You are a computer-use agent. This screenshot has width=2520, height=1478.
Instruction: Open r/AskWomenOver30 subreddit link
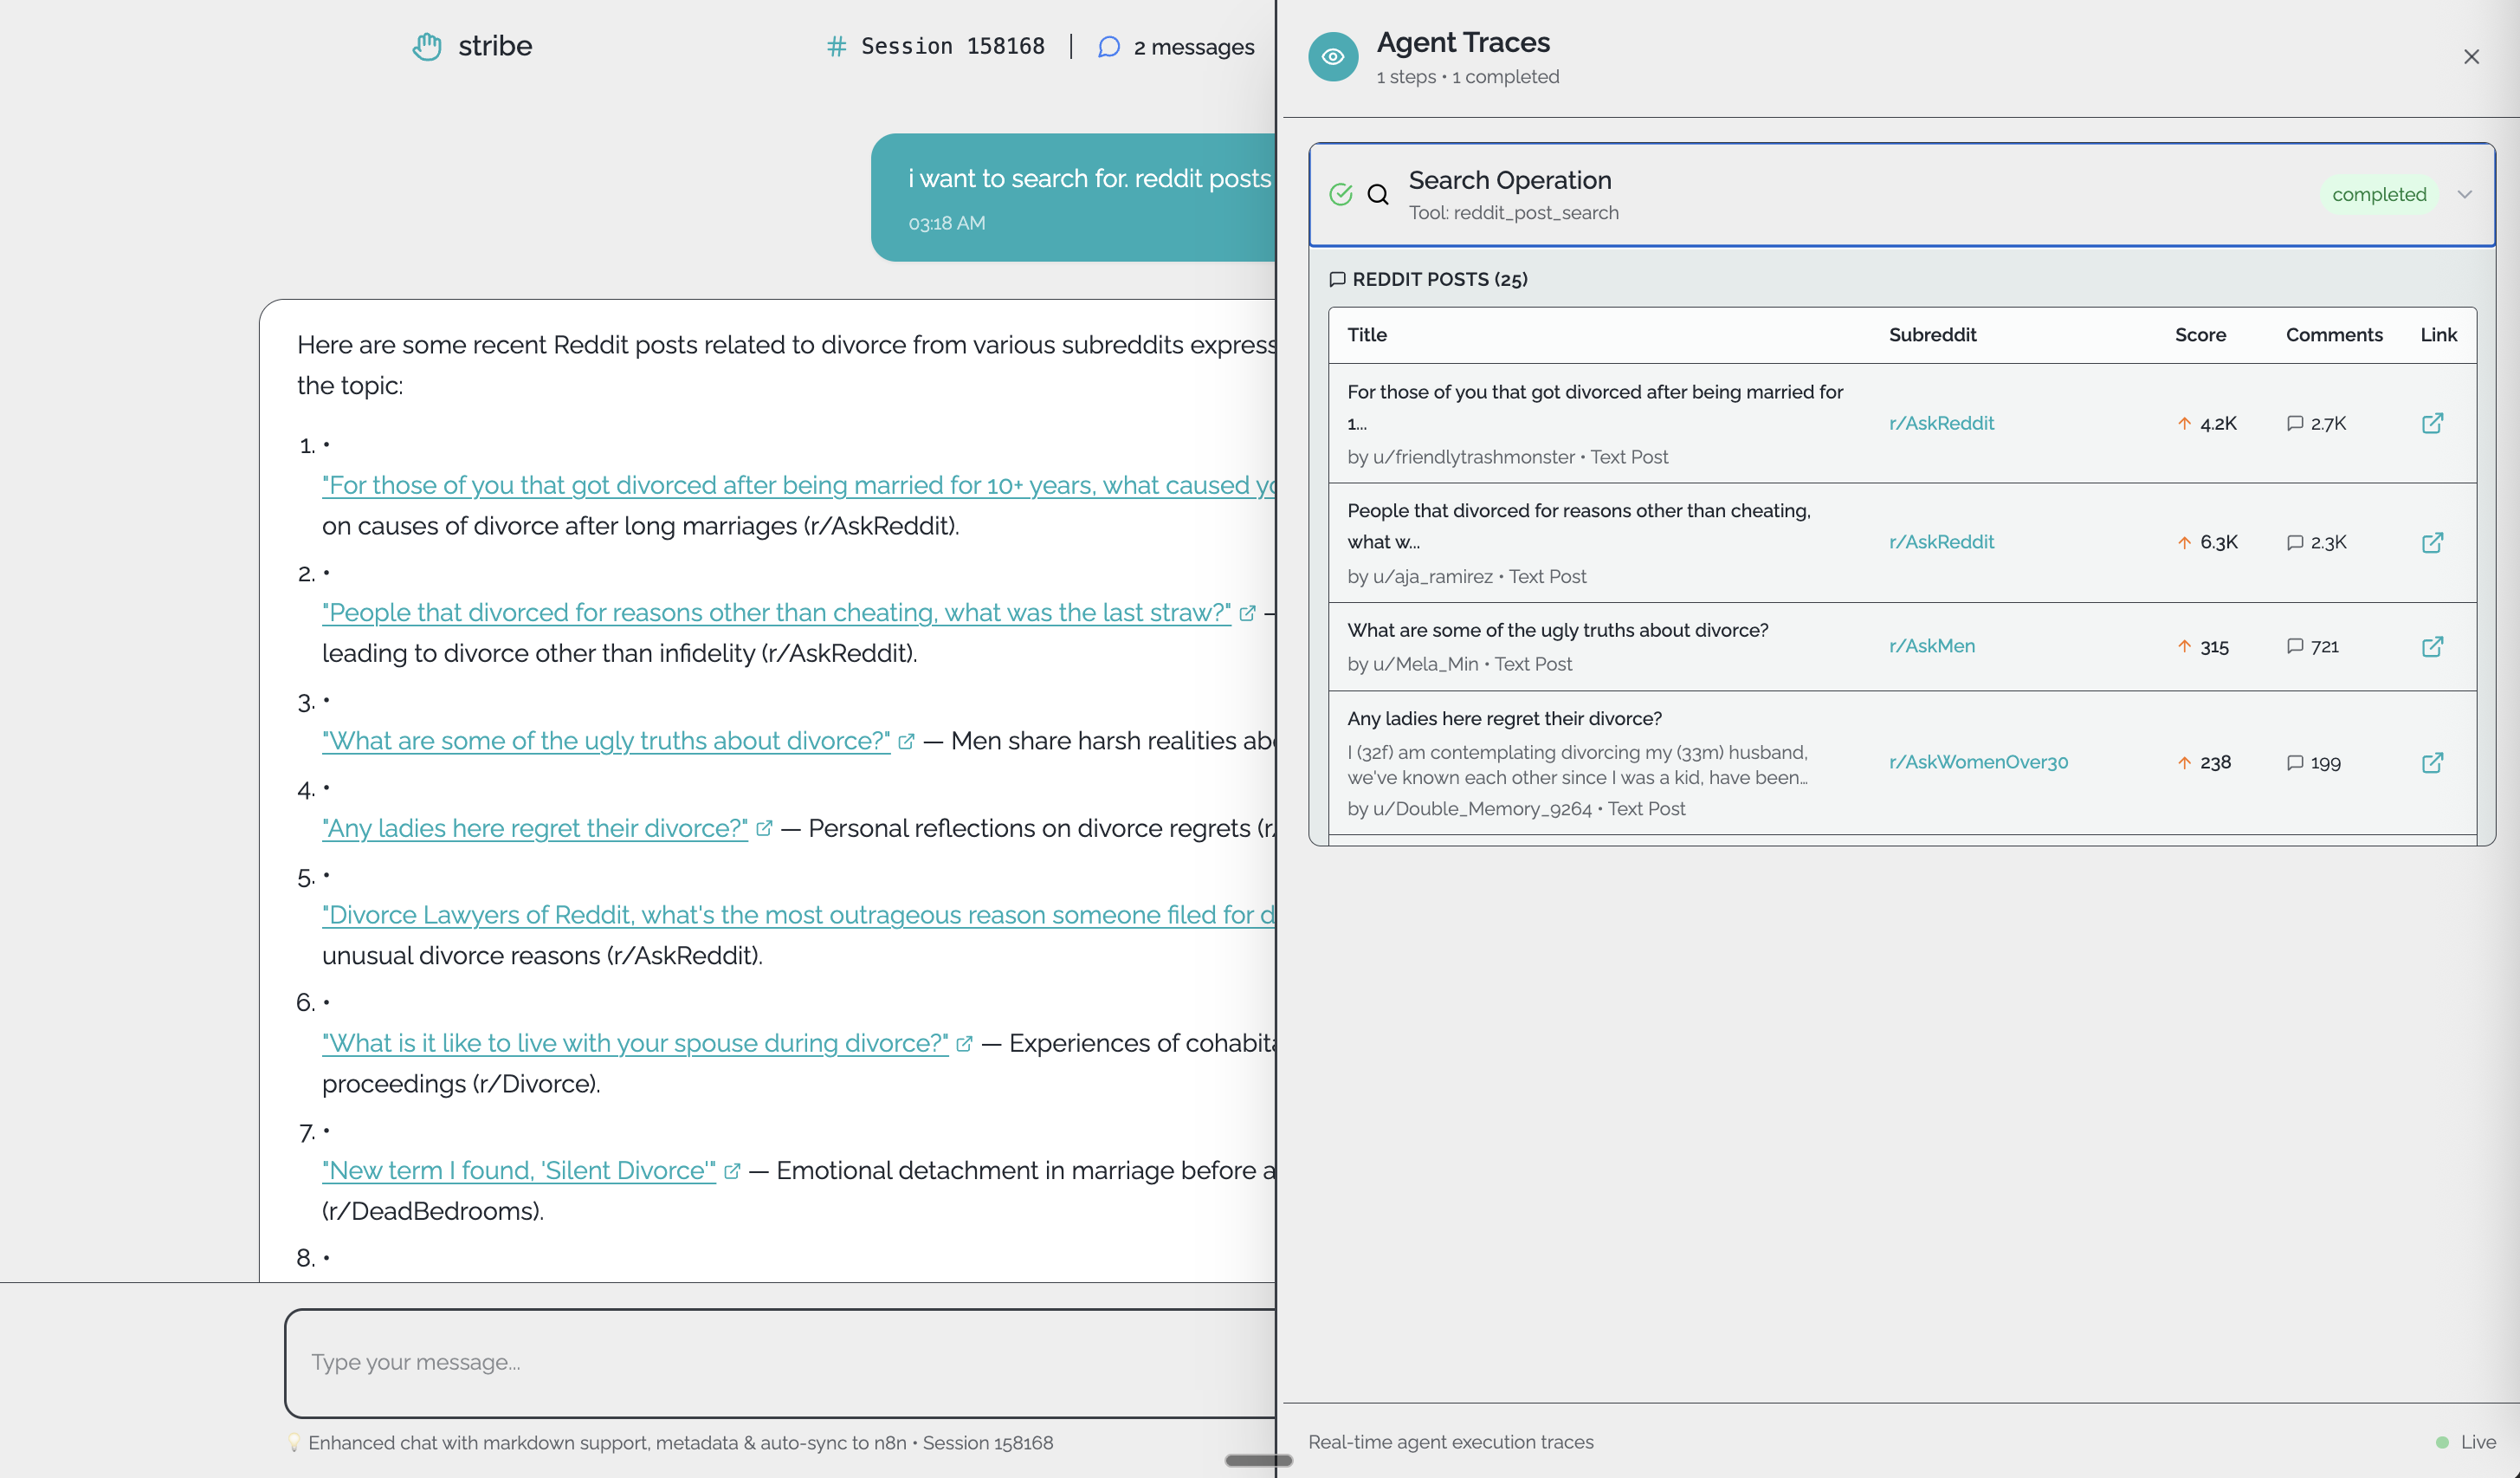pos(1978,762)
